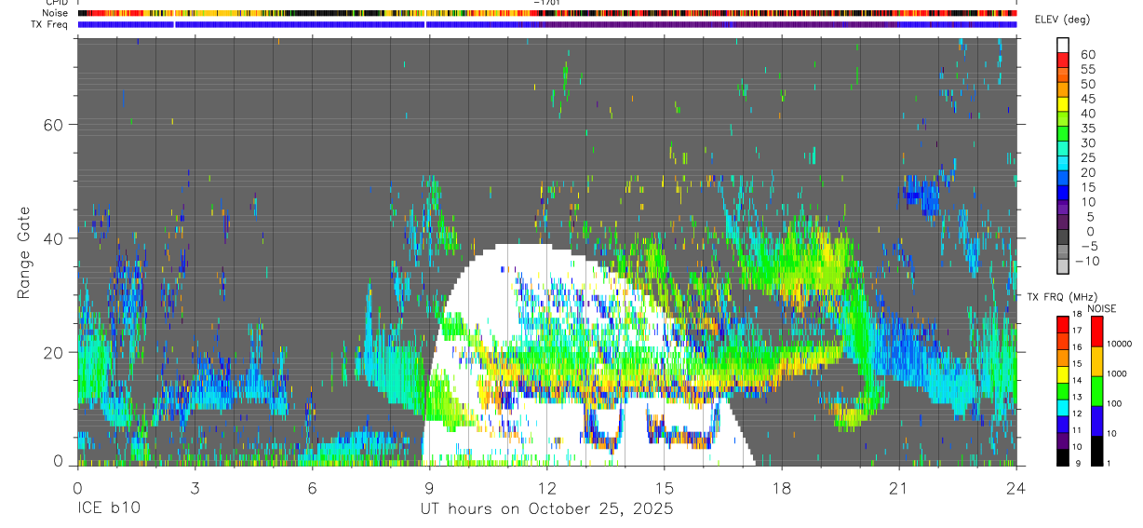
Task: Click the 9 MHz label on TX frequency scale
Action: click(x=1079, y=463)
